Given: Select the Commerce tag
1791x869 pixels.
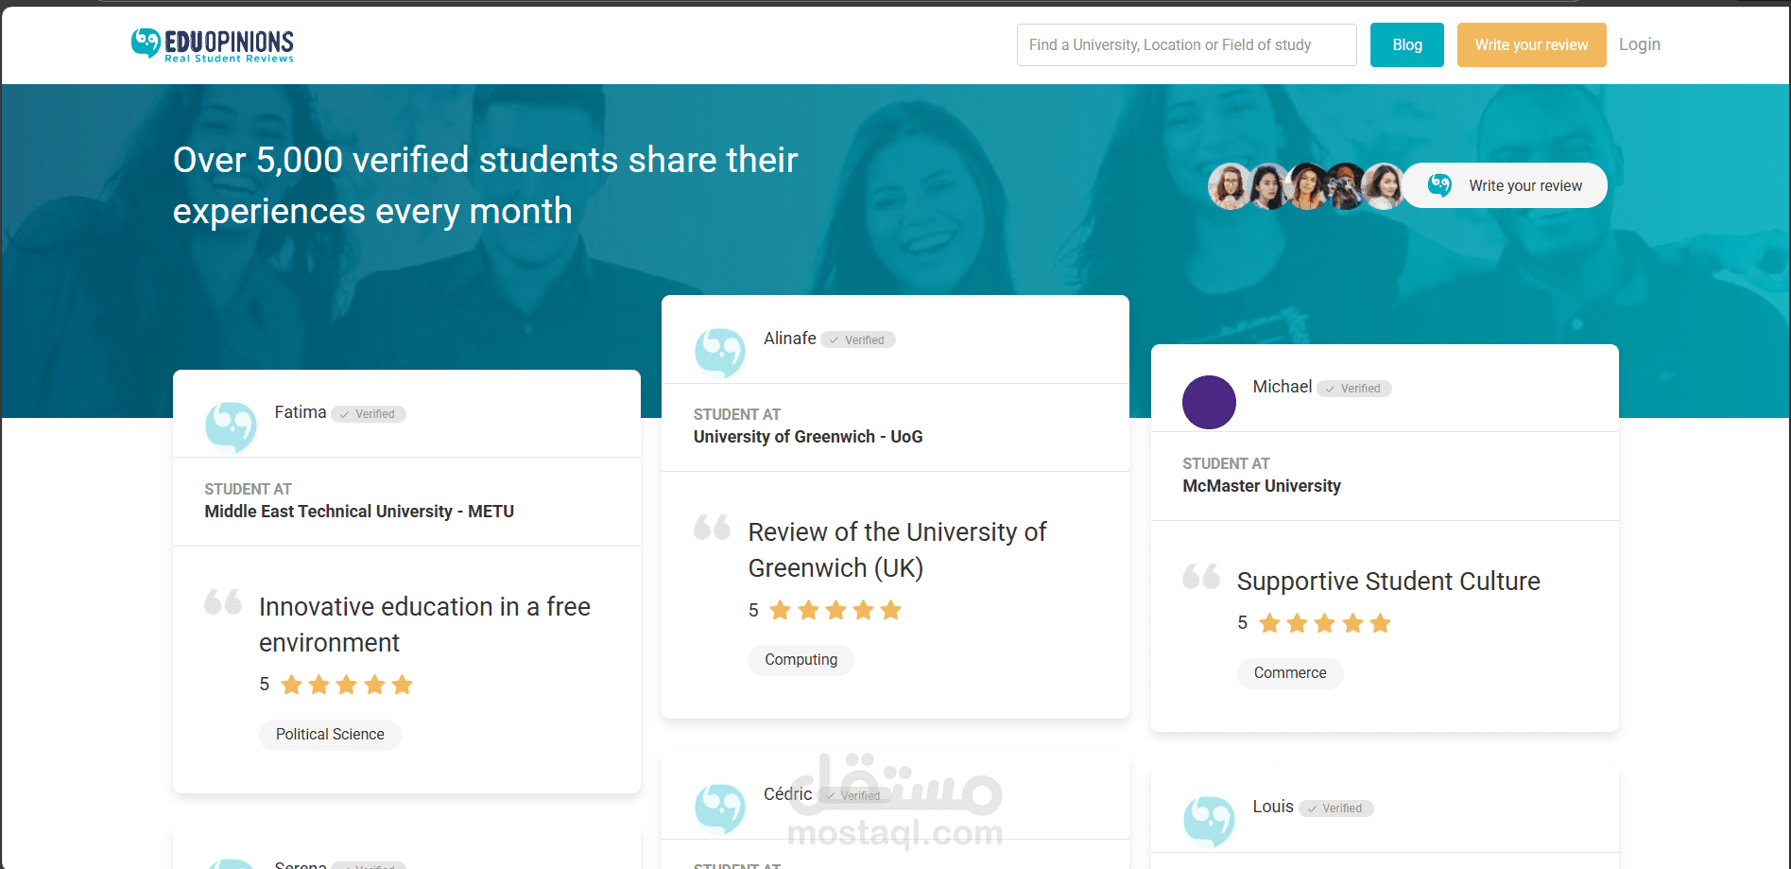Looking at the screenshot, I should pos(1289,673).
